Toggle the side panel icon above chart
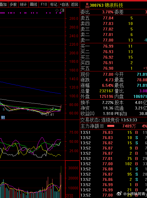Viewport: 147px width, 198px height. coord(62,10)
